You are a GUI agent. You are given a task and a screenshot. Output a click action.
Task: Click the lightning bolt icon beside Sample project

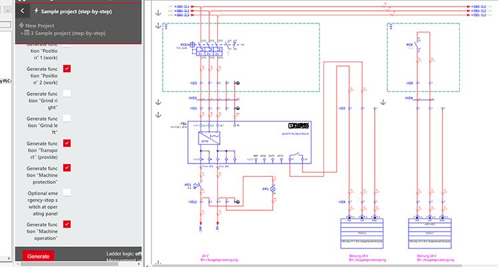pos(36,11)
